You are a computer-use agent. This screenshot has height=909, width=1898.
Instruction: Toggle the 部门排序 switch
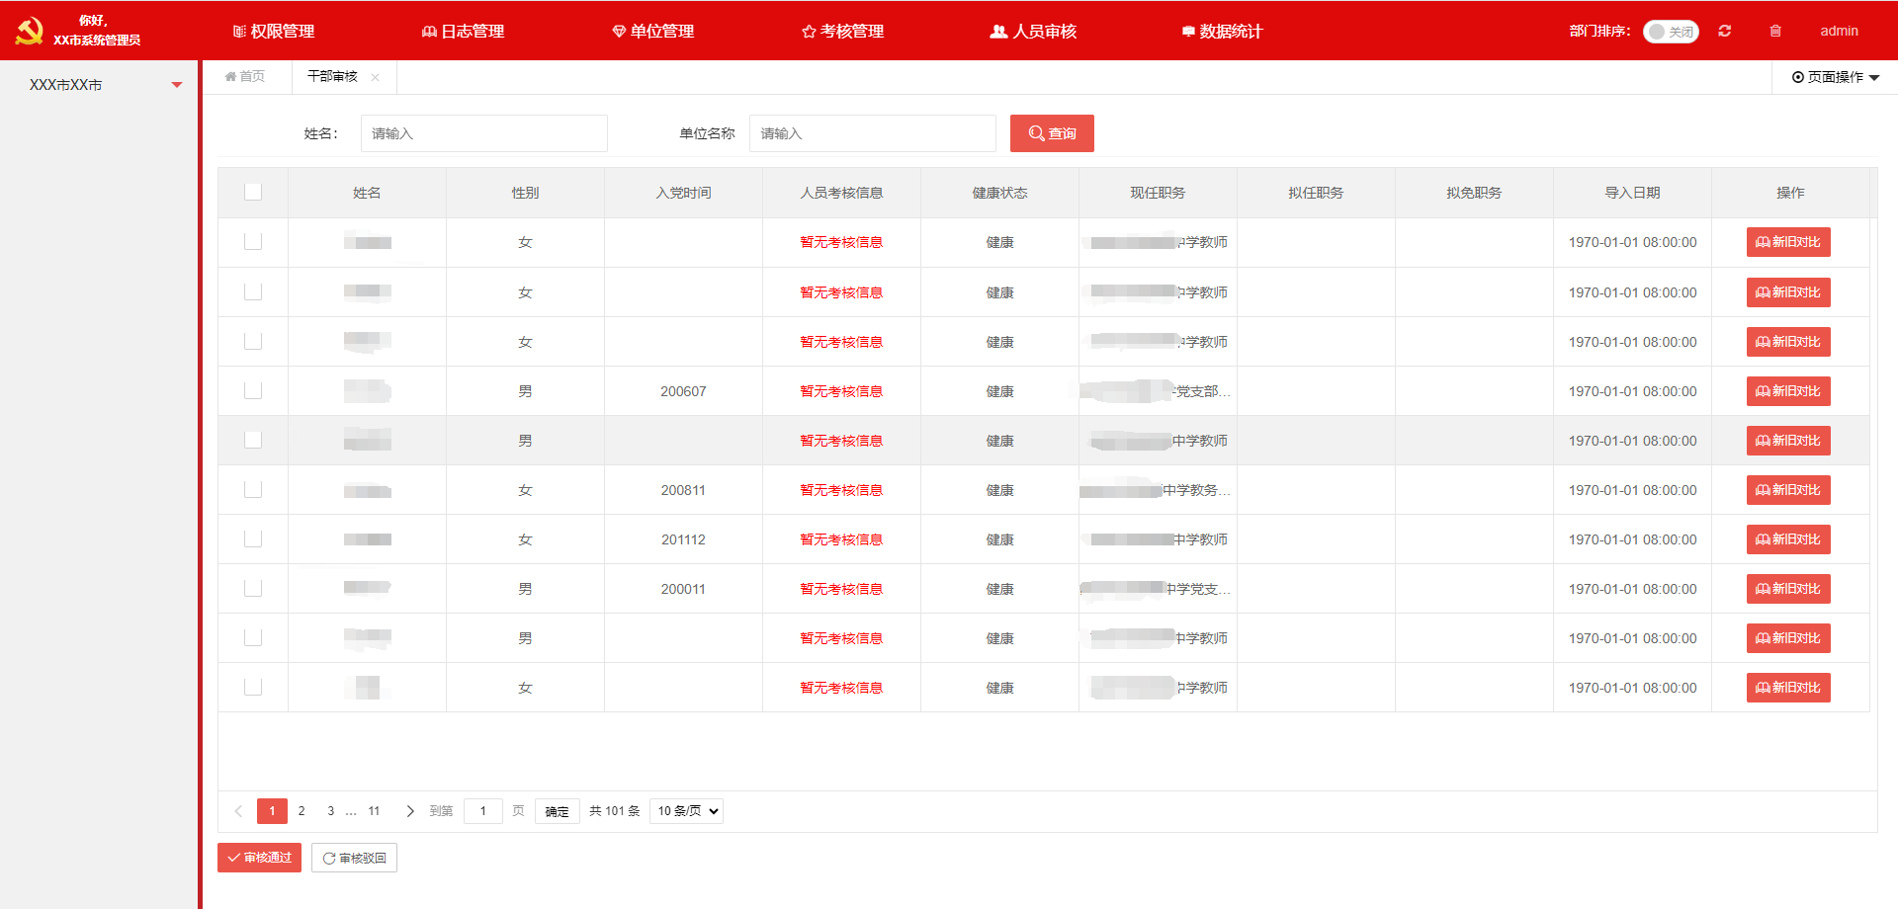click(1671, 32)
